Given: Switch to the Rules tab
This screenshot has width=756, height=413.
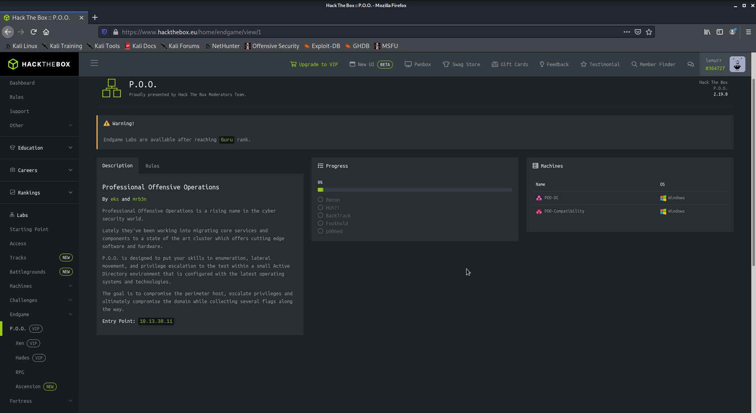Looking at the screenshot, I should pos(152,166).
